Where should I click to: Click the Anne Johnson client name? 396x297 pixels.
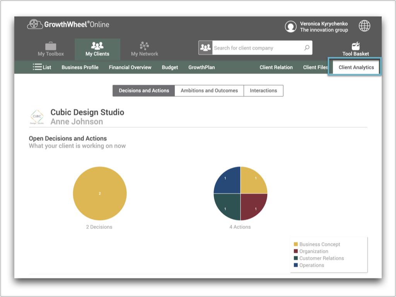click(77, 121)
